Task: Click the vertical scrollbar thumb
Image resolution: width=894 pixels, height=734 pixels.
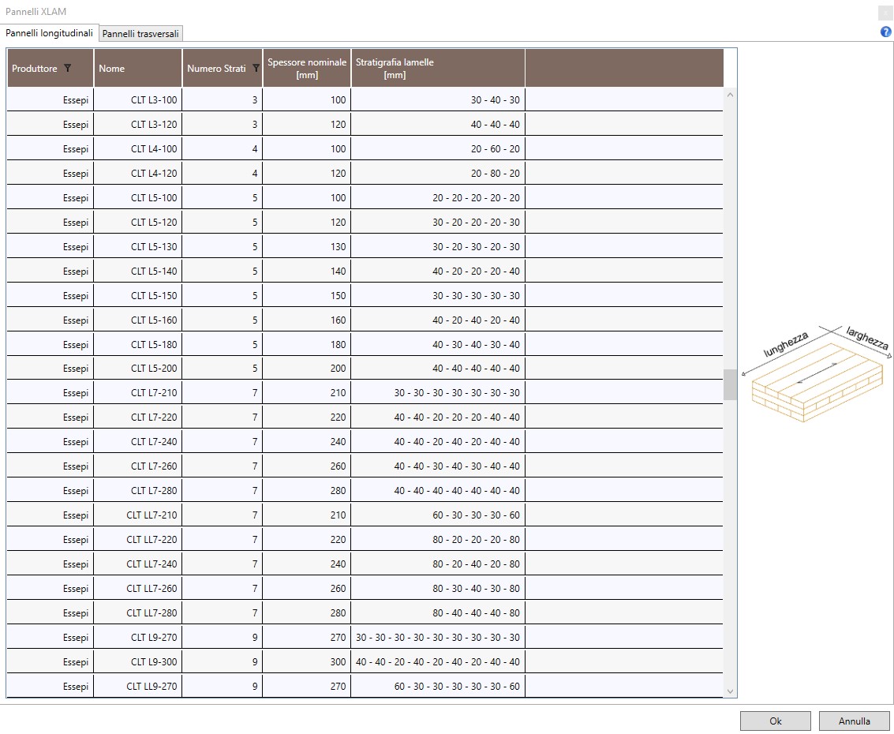Action: click(730, 385)
